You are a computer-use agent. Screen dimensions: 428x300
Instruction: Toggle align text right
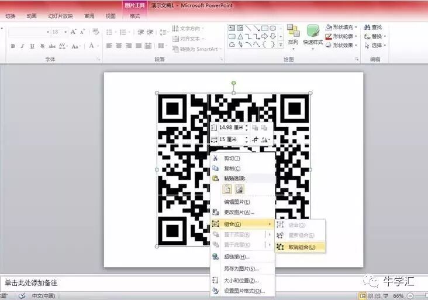point(129,46)
